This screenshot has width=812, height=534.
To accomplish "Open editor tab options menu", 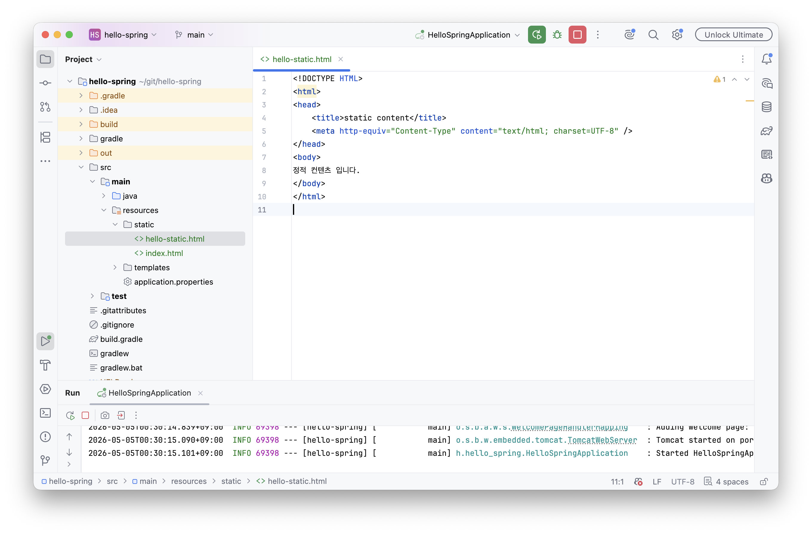I will point(742,59).
